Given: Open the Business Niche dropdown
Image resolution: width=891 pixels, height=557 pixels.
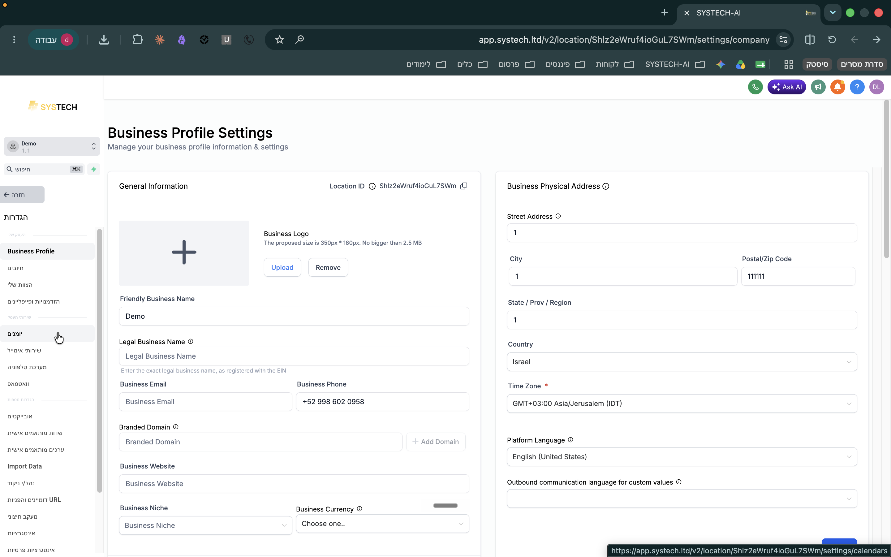Looking at the screenshot, I should point(205,525).
